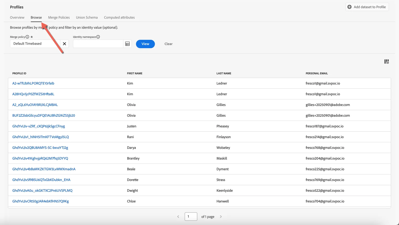399x225 pixels.
Task: Open profile GhdYvUJvCRt50gJAR4ebKfHN57Q9Kg
Action: [41, 201]
